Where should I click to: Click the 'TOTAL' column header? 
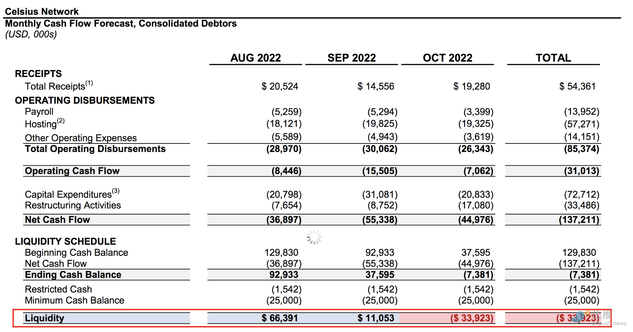(x=553, y=58)
